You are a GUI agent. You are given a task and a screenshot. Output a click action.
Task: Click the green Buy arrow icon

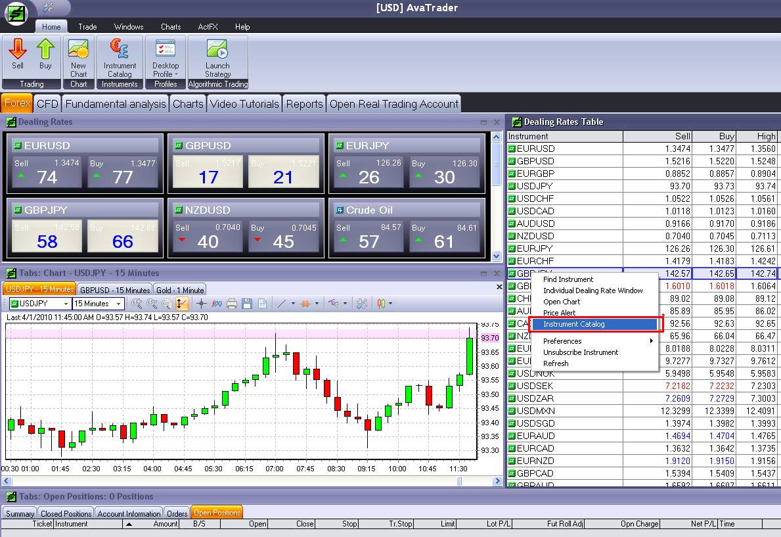point(45,49)
